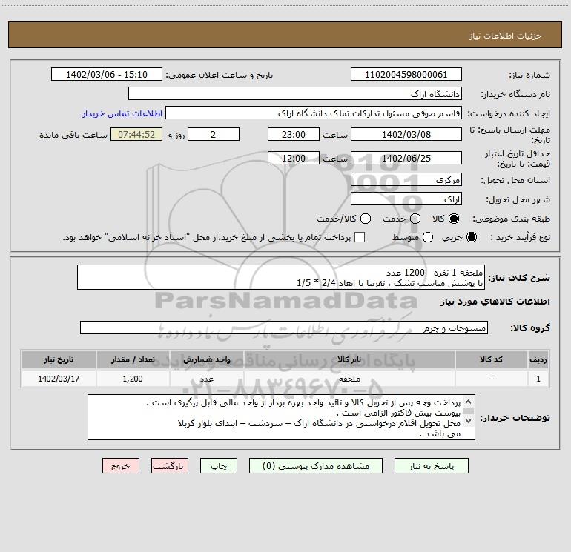The image size is (571, 552).
Task: Click the buyer notes text area
Action: click(281, 417)
